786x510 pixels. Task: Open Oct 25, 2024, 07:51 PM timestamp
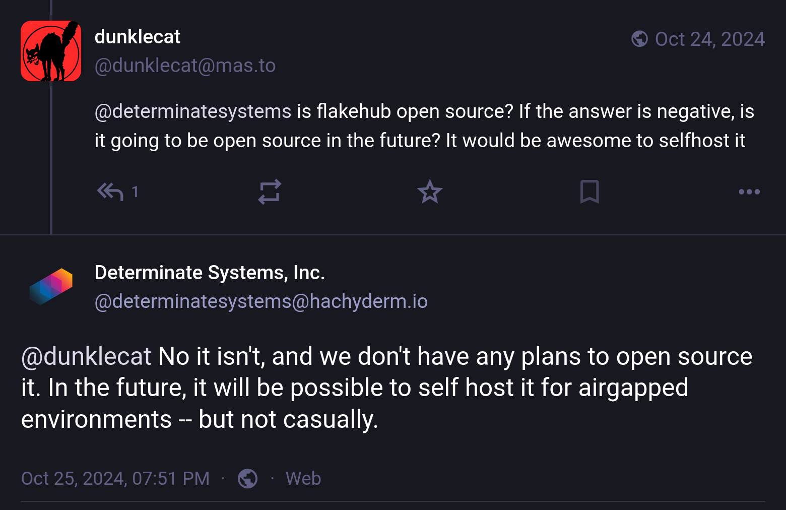(x=115, y=478)
